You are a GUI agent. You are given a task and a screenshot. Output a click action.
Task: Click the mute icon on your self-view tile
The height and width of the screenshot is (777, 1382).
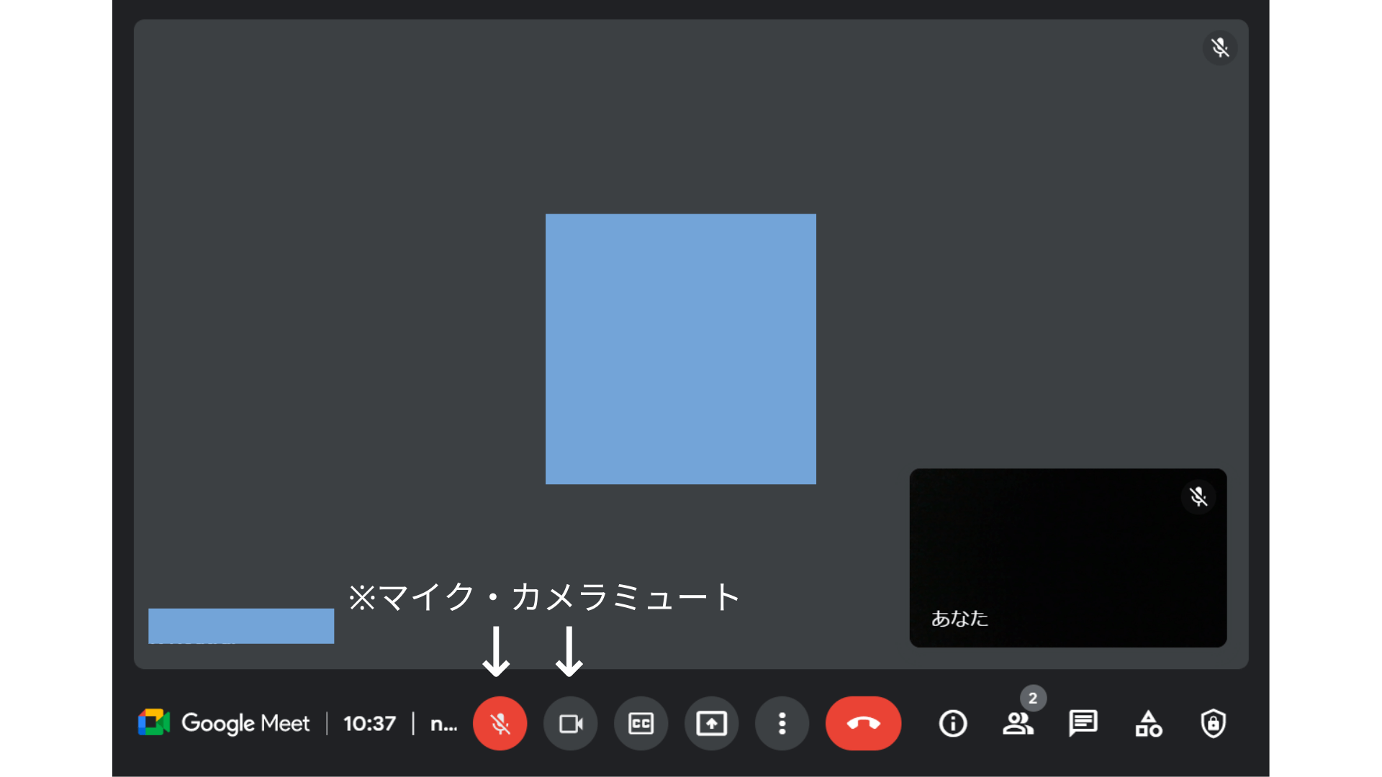click(x=1198, y=496)
